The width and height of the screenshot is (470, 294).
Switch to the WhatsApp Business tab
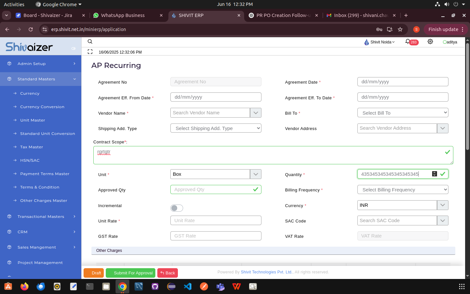123,15
